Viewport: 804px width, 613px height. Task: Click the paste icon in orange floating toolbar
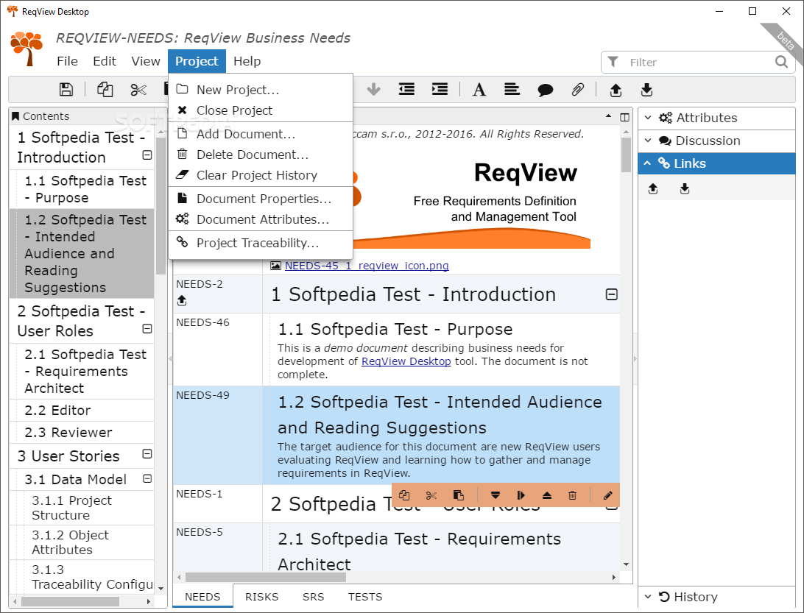[459, 495]
